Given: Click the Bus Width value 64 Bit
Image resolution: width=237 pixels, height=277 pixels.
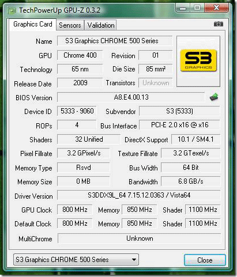Looking at the screenshot, I should coord(191,168).
